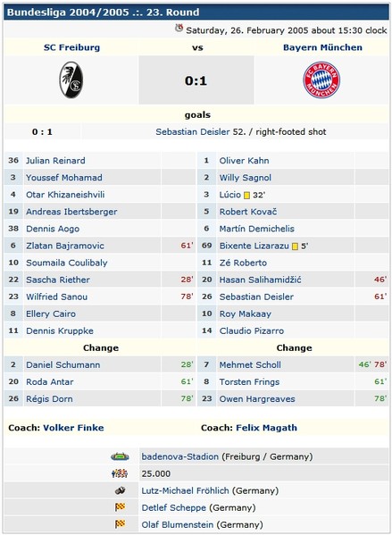The height and width of the screenshot is (535, 392).
Task: Open referee Lutz-Michael Fröhlich's page
Action: (x=185, y=490)
